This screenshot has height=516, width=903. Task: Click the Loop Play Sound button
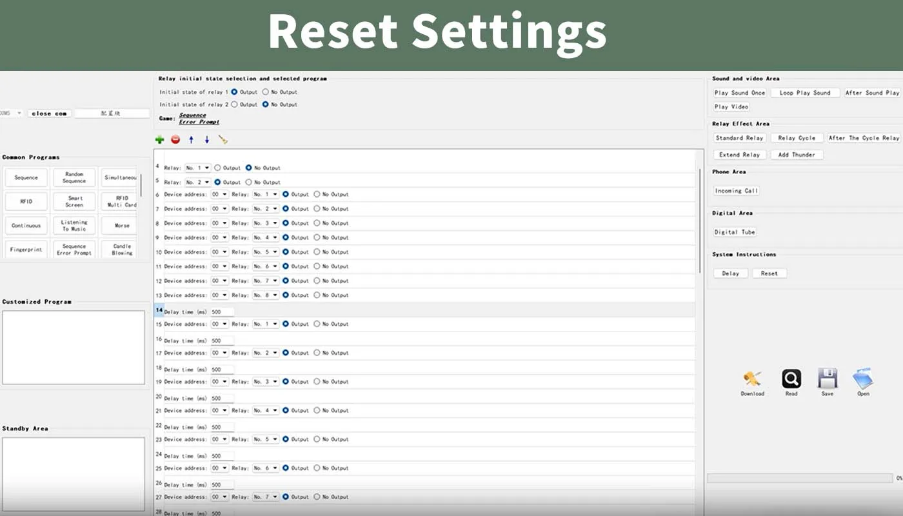805,93
